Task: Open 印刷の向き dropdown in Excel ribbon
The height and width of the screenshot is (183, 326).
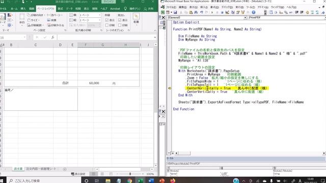Action: [x=36, y=15]
